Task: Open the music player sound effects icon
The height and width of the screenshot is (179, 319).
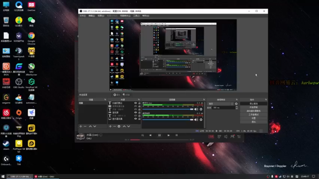Action: 219,136
